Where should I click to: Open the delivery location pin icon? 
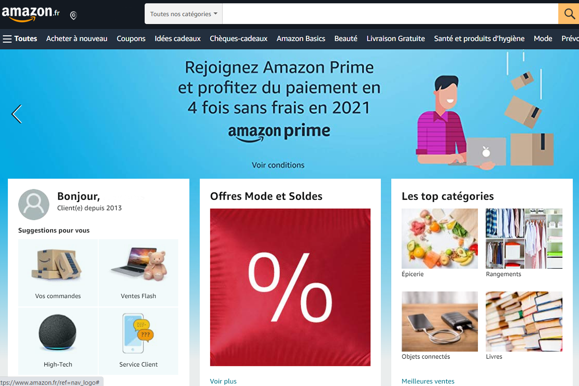pos(73,16)
